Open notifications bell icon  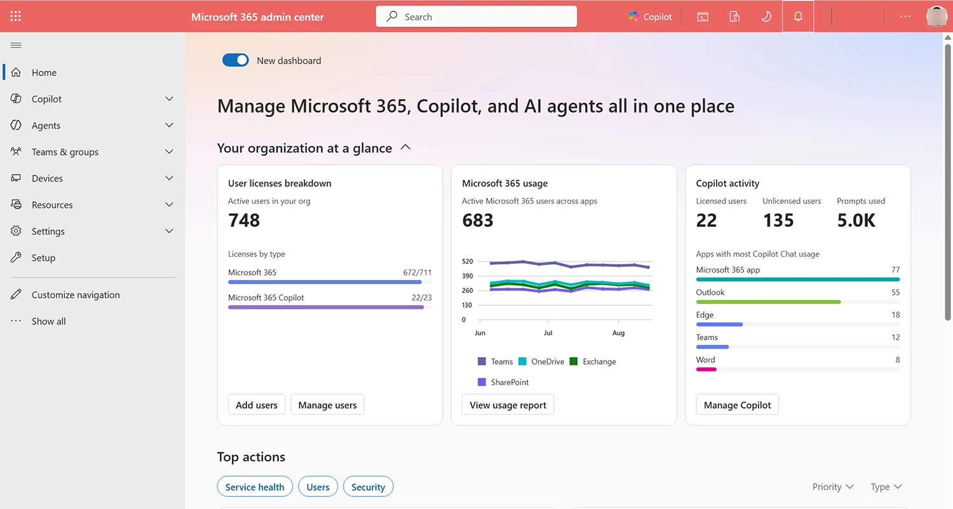pos(799,17)
